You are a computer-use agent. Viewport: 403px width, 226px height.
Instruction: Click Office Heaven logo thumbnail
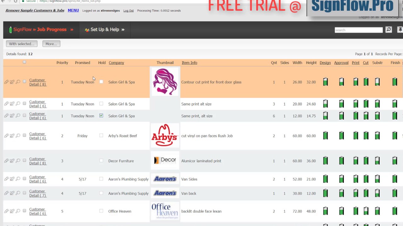[x=165, y=211]
